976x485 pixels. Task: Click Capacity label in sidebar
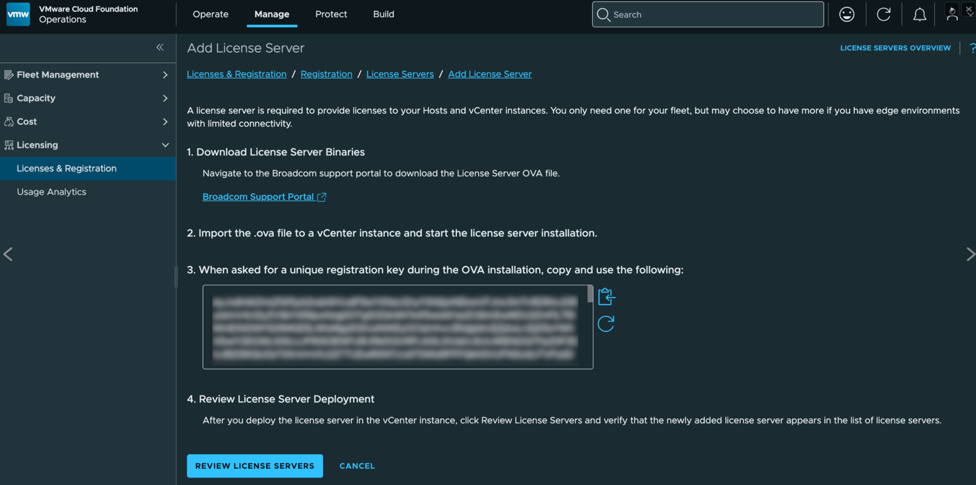pos(36,98)
